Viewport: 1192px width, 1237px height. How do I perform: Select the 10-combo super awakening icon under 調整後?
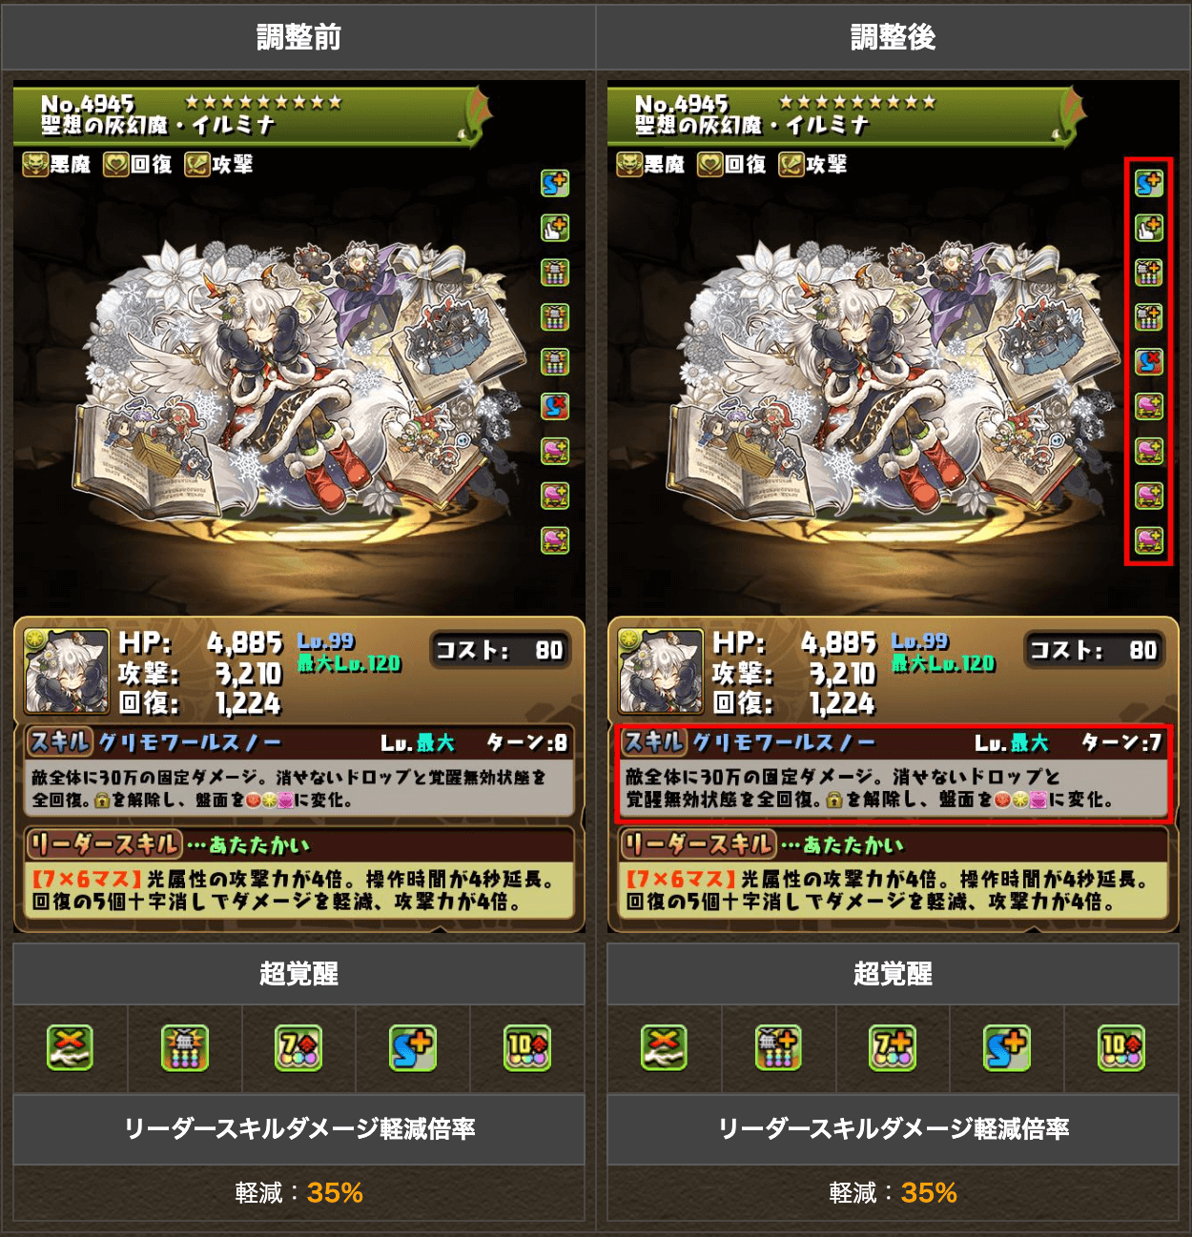pyautogui.click(x=1121, y=1048)
